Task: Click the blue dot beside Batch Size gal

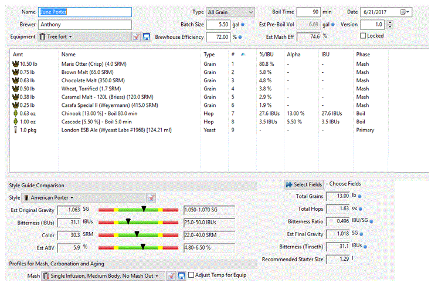Action: [x=243, y=25]
